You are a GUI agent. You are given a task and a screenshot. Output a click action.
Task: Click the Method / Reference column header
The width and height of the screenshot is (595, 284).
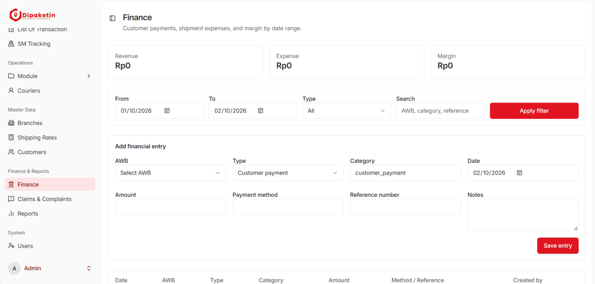(418, 280)
